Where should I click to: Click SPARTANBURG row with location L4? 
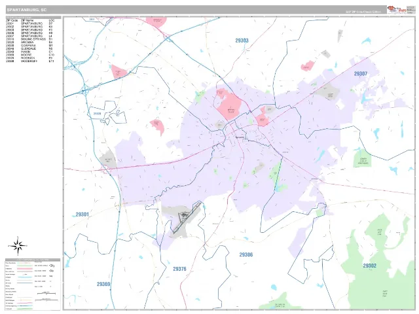30,36
